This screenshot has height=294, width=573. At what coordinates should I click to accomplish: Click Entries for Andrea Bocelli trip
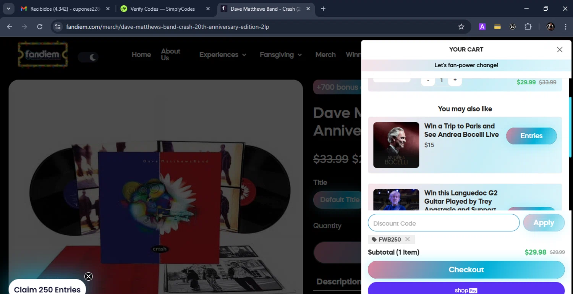[531, 136]
